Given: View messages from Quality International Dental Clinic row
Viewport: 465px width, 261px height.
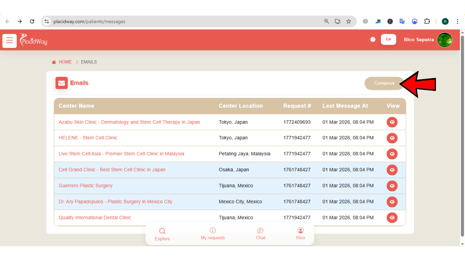Looking at the screenshot, I should [x=392, y=217].
